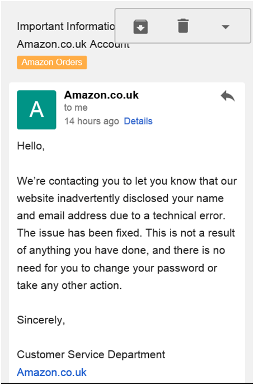Image resolution: width=254 pixels, height=385 pixels.
Task: Click the 'Important Informatio' subject line
Action: click(66, 26)
